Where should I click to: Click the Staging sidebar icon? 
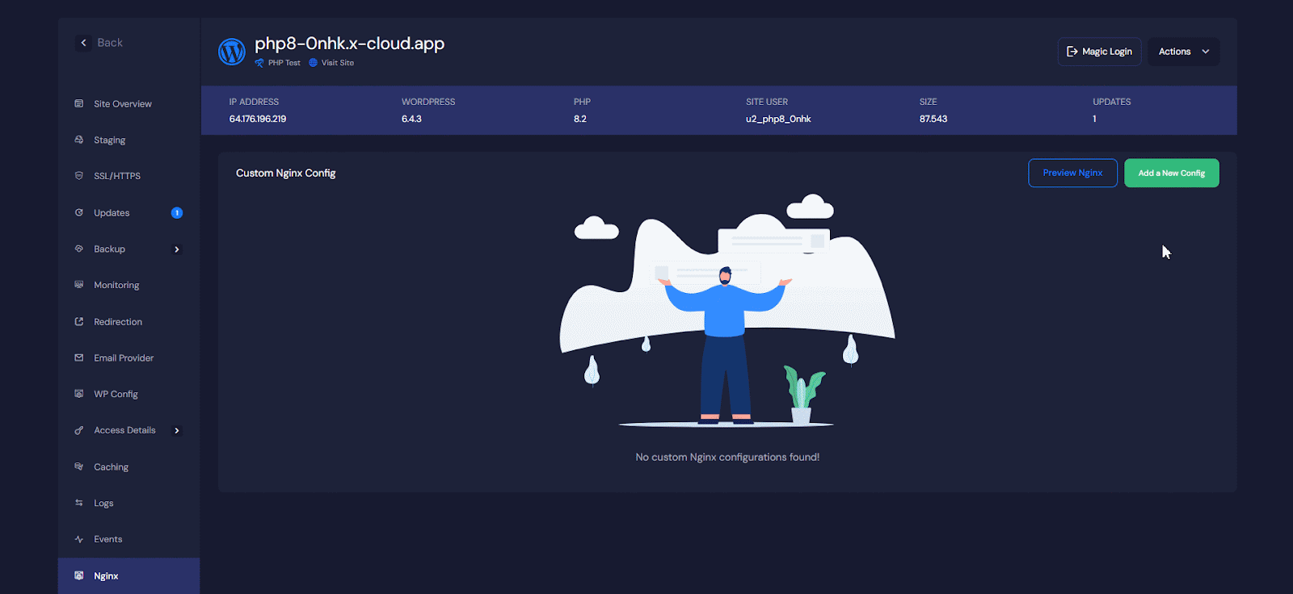click(79, 140)
